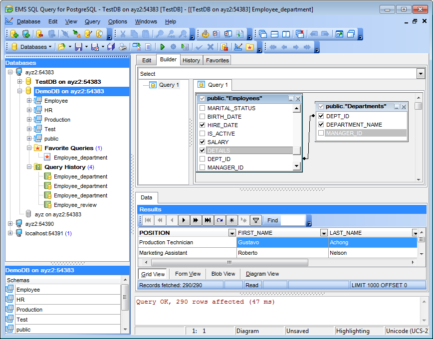Open the POSITION column filter dropdown

[231, 233]
